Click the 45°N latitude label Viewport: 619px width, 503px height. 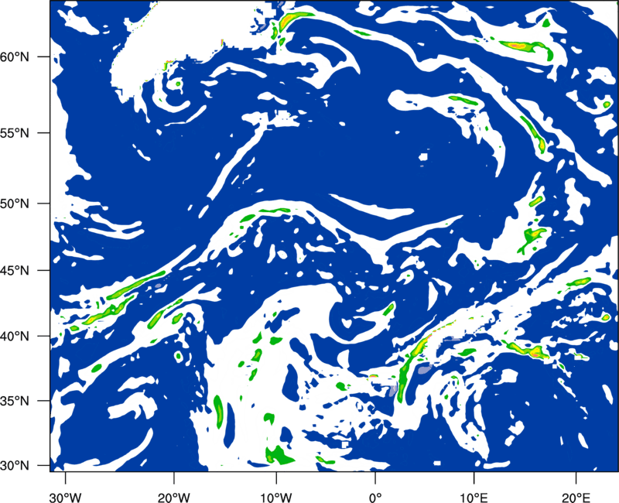pyautogui.click(x=15, y=270)
